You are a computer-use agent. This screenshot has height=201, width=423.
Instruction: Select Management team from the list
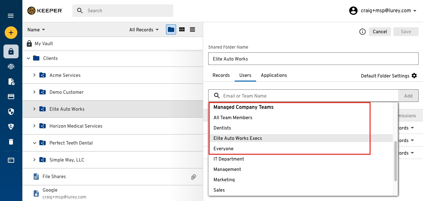click(301, 169)
